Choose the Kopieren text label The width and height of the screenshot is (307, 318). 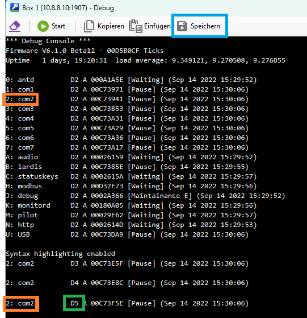point(111,26)
